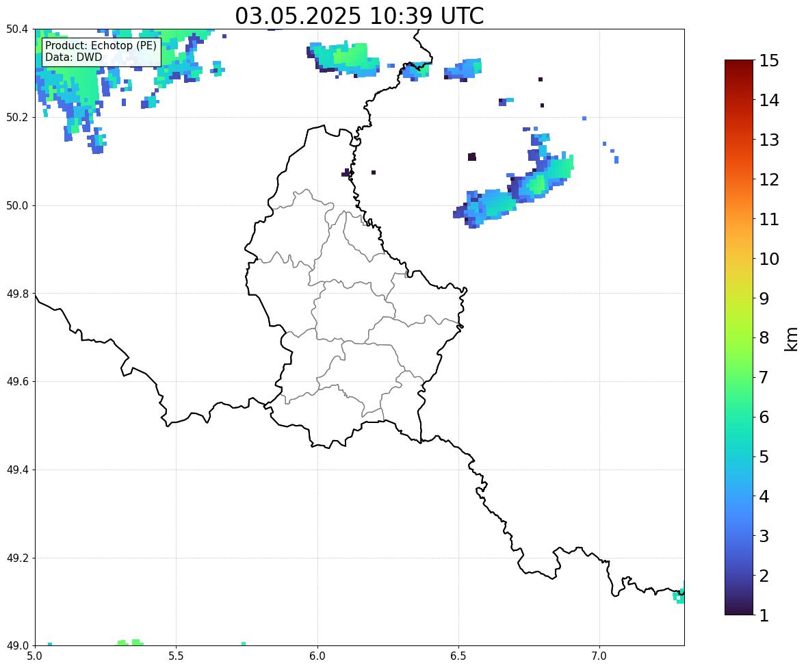Click longitude axis label 6.0
Screen dimensions: 806x668
pos(317,656)
